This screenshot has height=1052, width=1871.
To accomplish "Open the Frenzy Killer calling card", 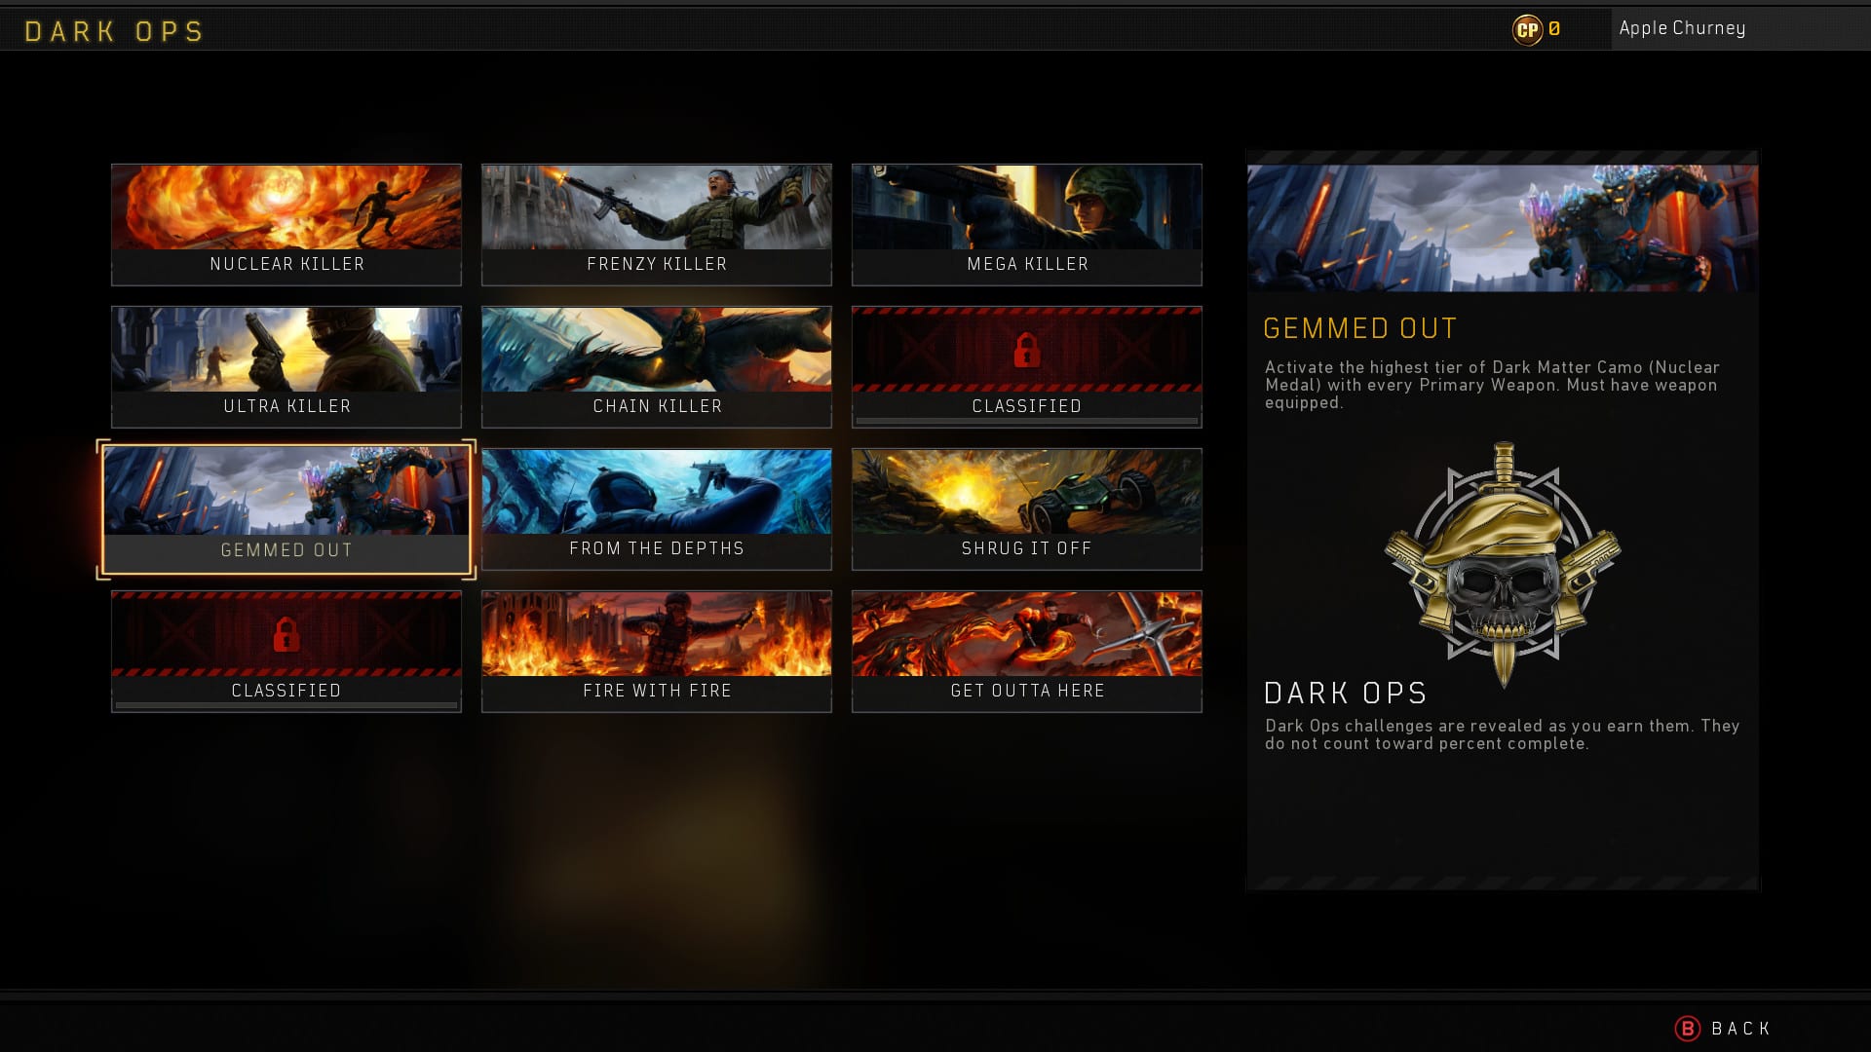I will [656, 224].
